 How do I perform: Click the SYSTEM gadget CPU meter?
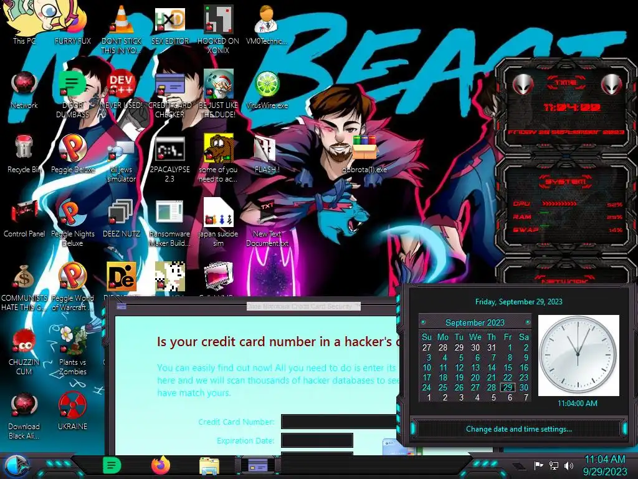pyautogui.click(x=567, y=204)
